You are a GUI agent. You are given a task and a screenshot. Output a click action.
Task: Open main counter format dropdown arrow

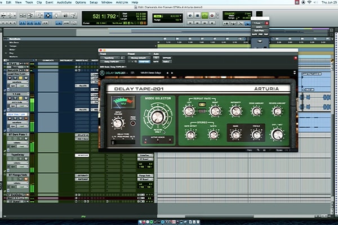pos(118,16)
